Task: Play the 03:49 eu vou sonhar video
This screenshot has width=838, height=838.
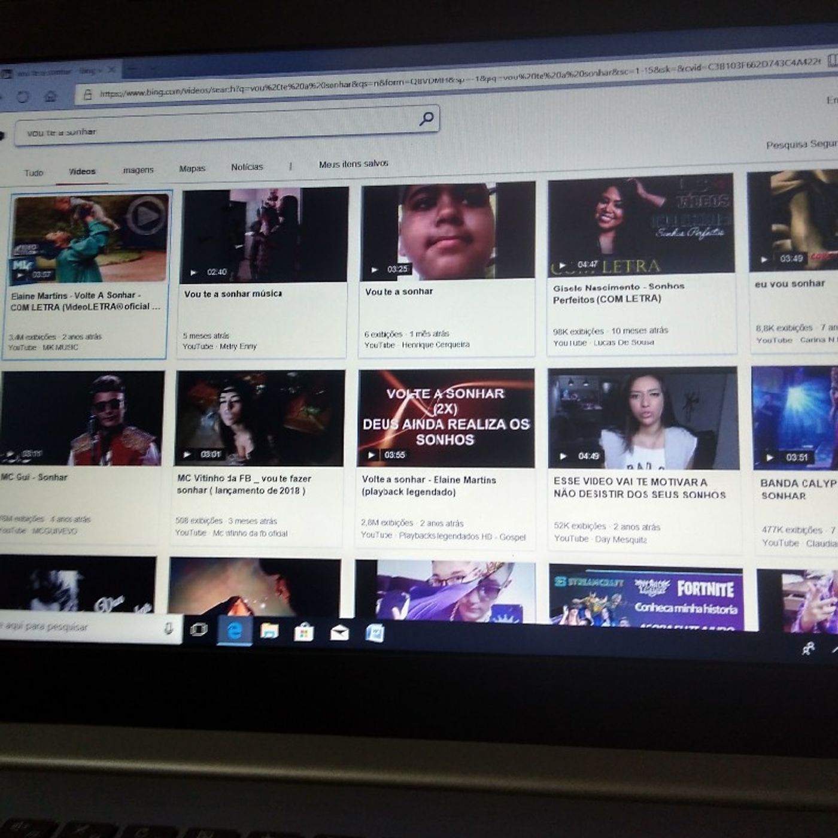Action: [x=793, y=221]
